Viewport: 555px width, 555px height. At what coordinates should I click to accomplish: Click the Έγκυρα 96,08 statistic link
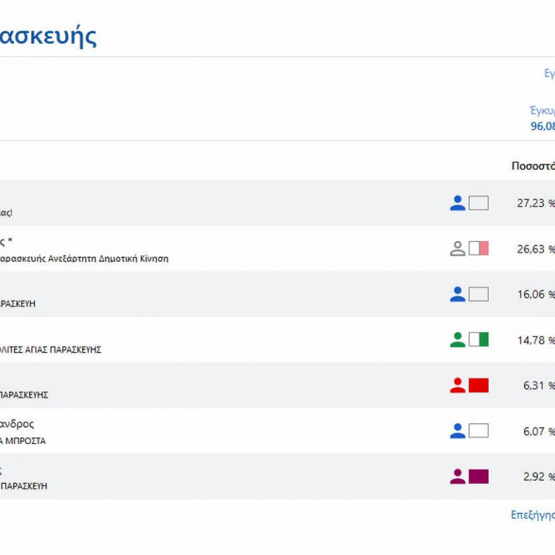coord(542,118)
